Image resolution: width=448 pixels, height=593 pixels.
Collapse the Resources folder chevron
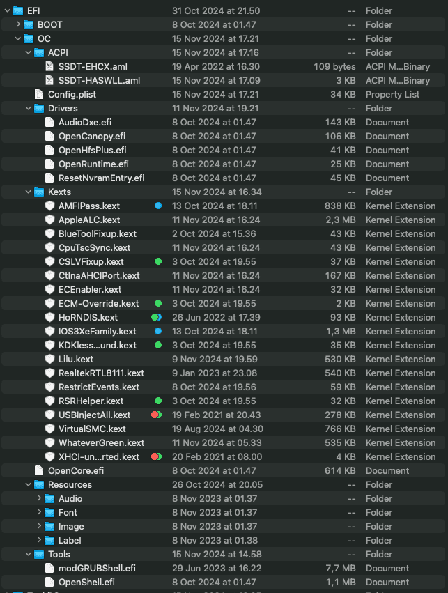click(29, 484)
